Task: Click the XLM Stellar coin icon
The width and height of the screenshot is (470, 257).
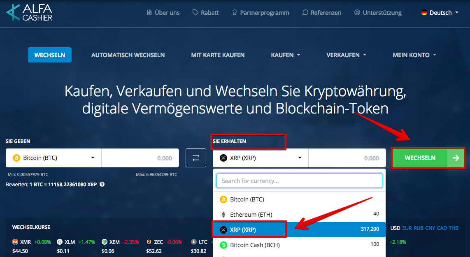Action: click(60, 242)
